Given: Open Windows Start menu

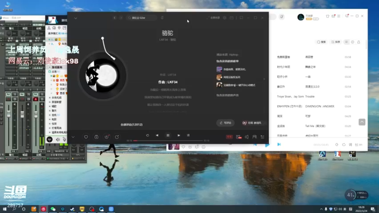Looking at the screenshot, I should point(5,209).
